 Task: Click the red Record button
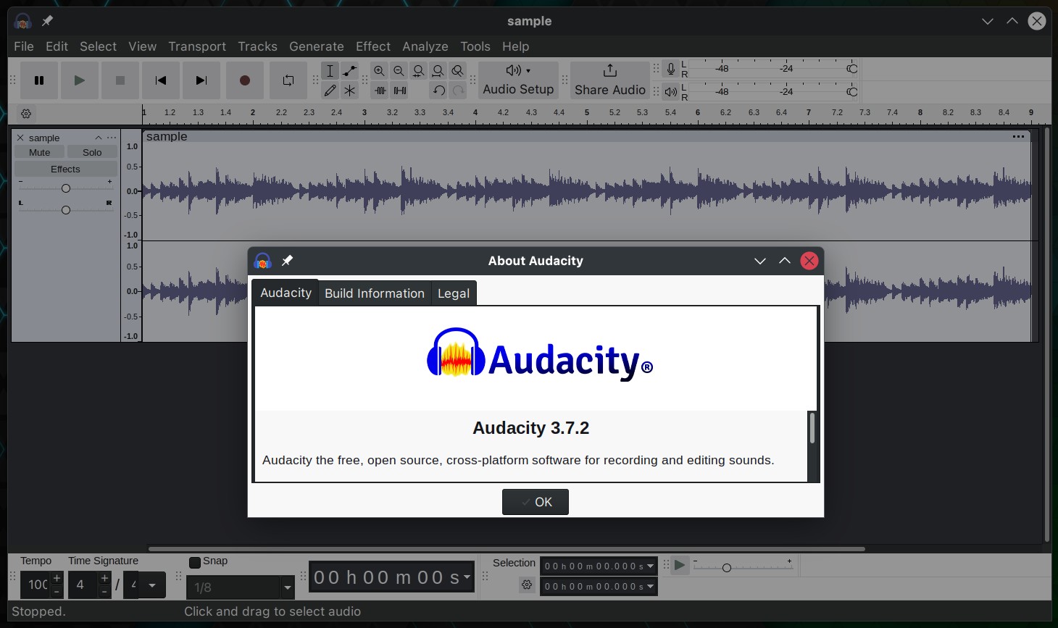click(245, 80)
